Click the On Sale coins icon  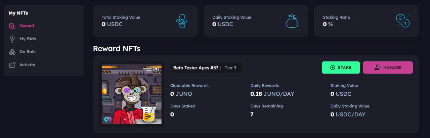(12, 52)
